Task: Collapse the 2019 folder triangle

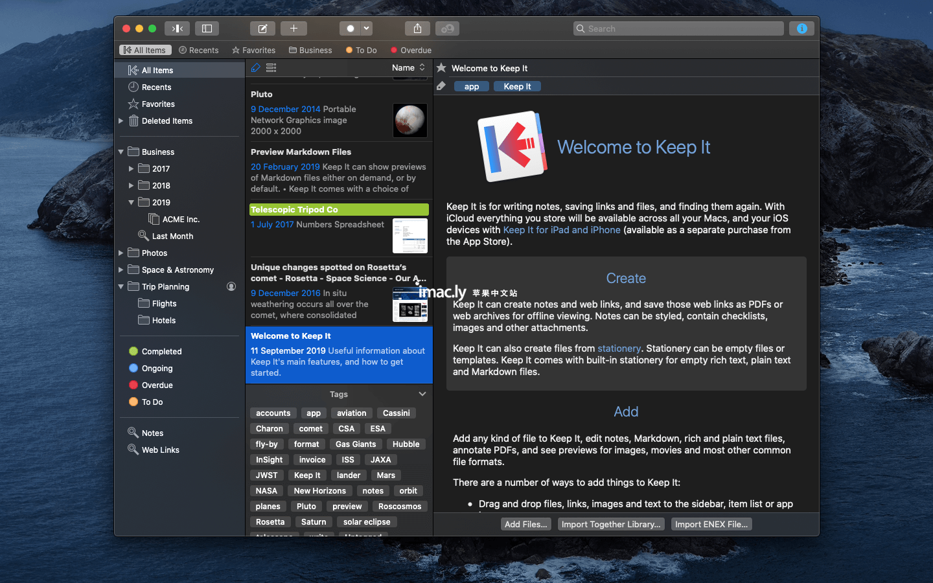Action: [x=131, y=202]
